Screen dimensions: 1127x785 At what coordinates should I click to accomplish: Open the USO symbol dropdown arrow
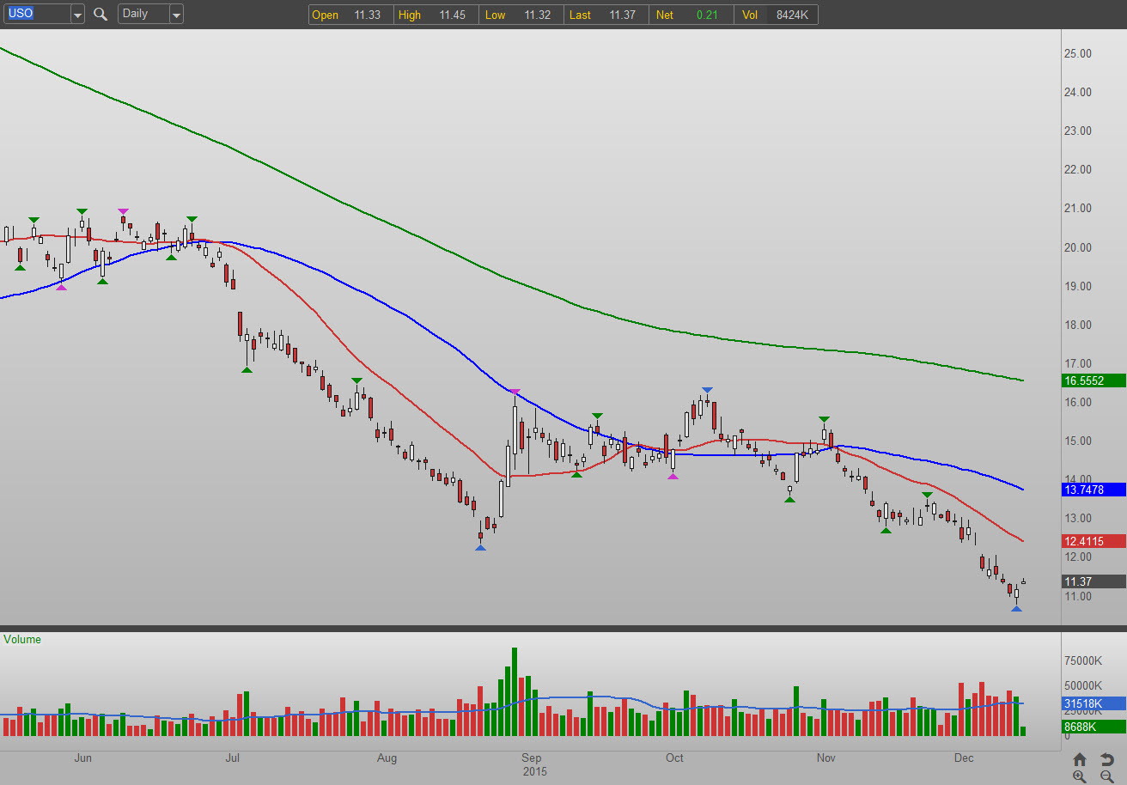77,15
